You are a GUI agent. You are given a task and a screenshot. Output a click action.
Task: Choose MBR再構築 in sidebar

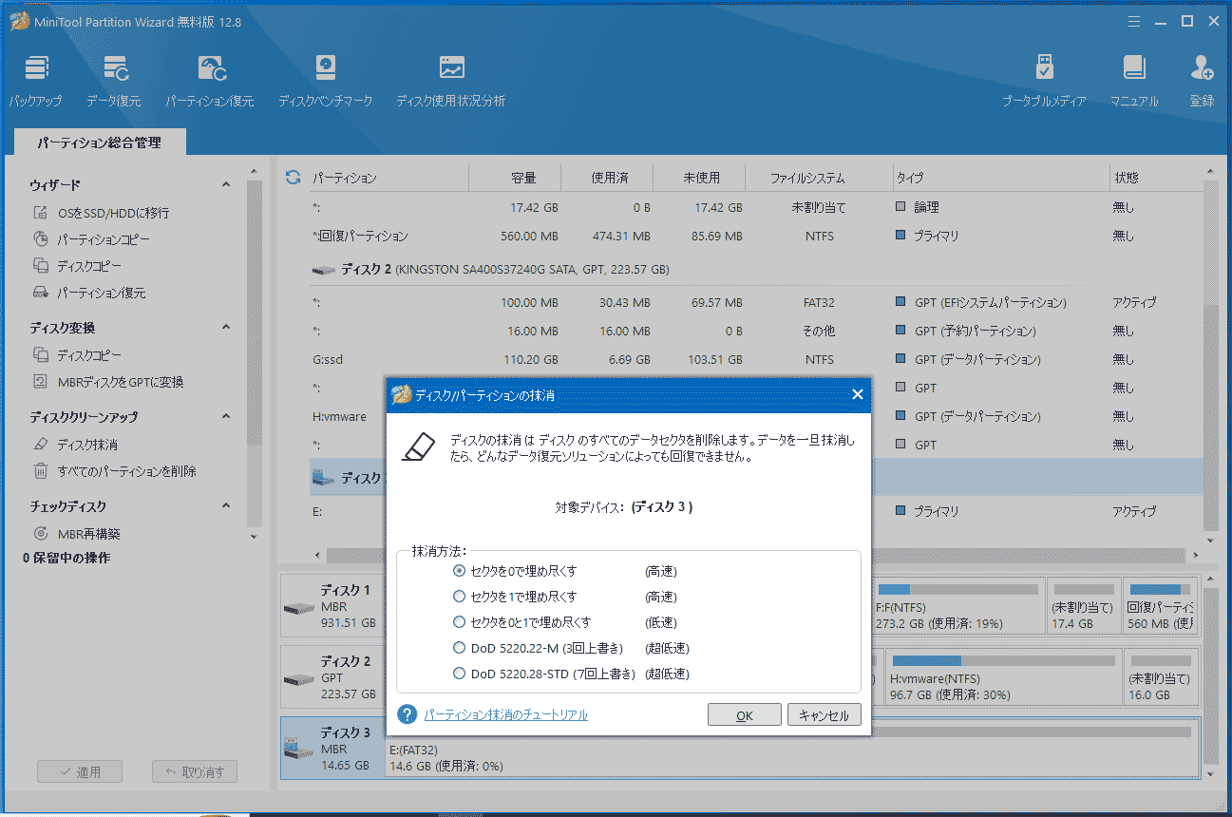coord(77,534)
